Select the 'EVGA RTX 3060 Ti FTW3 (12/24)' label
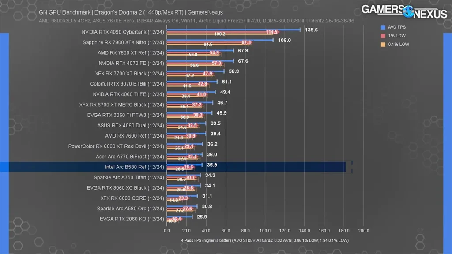This screenshot has height=254, width=452. [126, 115]
